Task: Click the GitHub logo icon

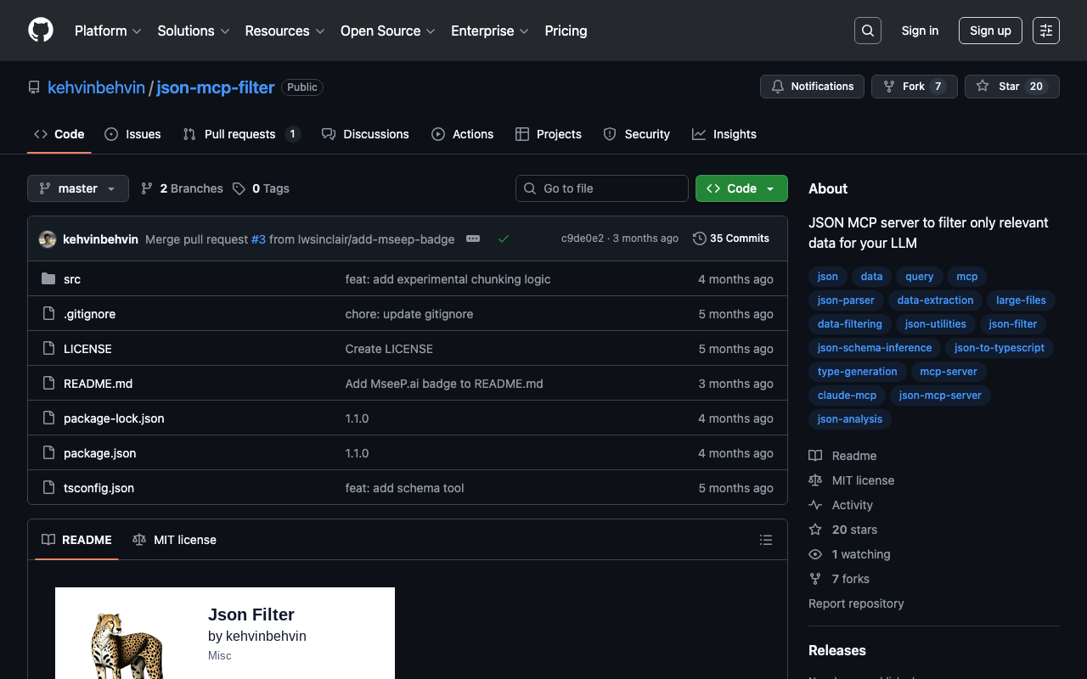Action: coord(41,31)
